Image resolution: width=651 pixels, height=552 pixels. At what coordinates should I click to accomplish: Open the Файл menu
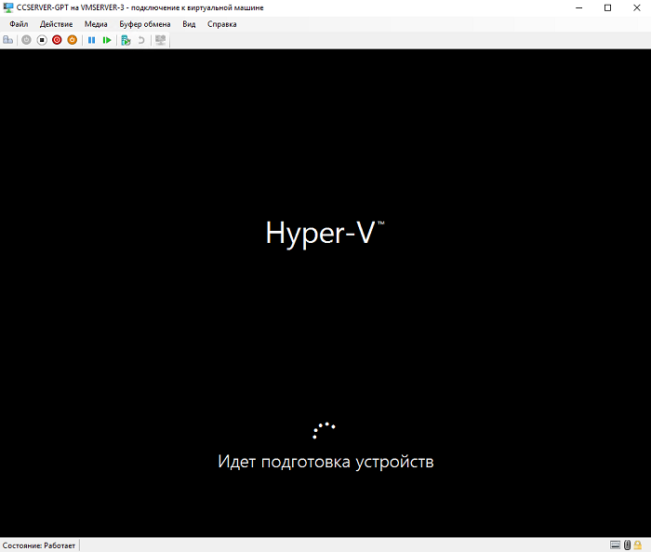pyautogui.click(x=19, y=24)
